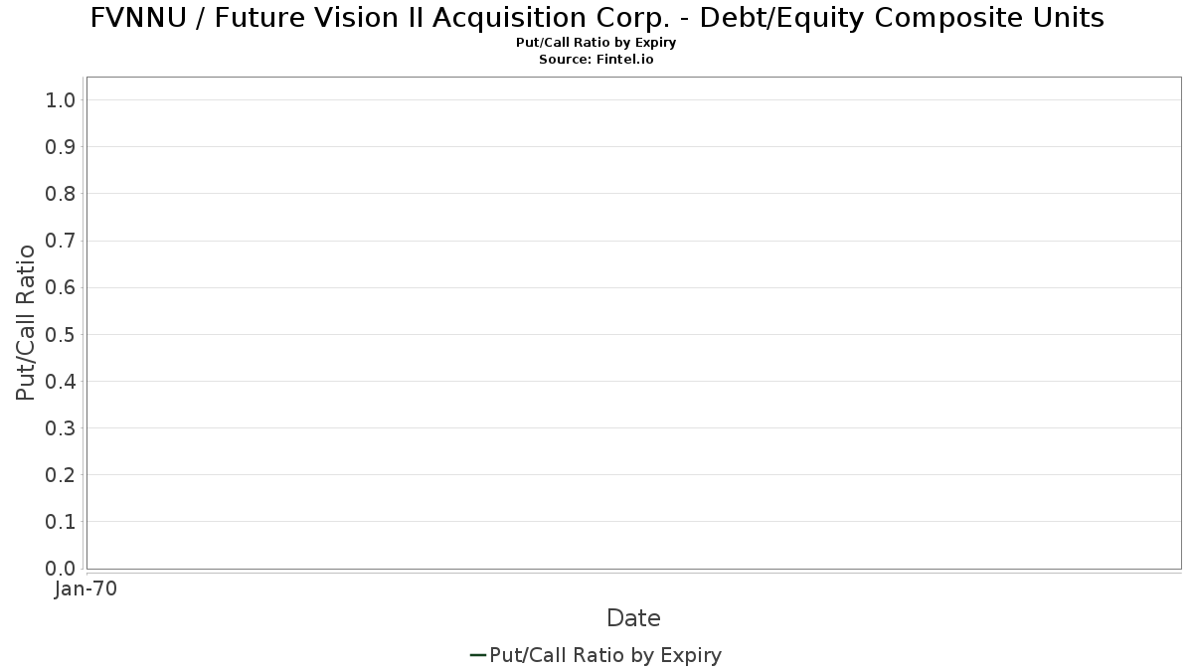Click the center of the empty plot area

[633, 323]
